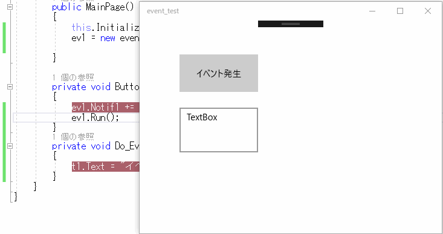Close the event_test window
Viewport: 443px width, 234px height.
428,11
